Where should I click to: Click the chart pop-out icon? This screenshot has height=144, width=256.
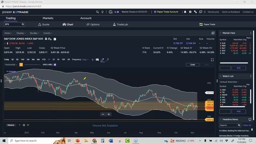click(213, 33)
